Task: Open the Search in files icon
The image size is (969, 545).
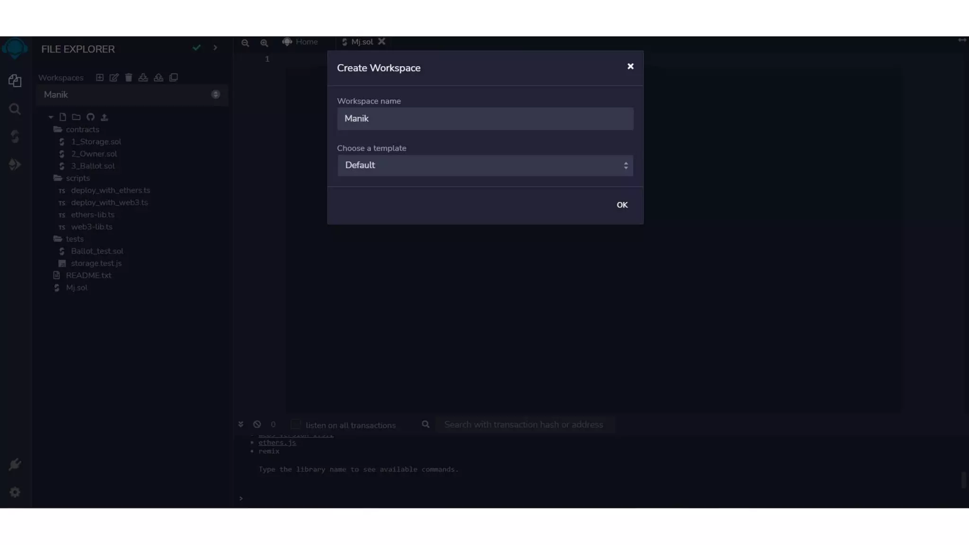Action: (15, 109)
